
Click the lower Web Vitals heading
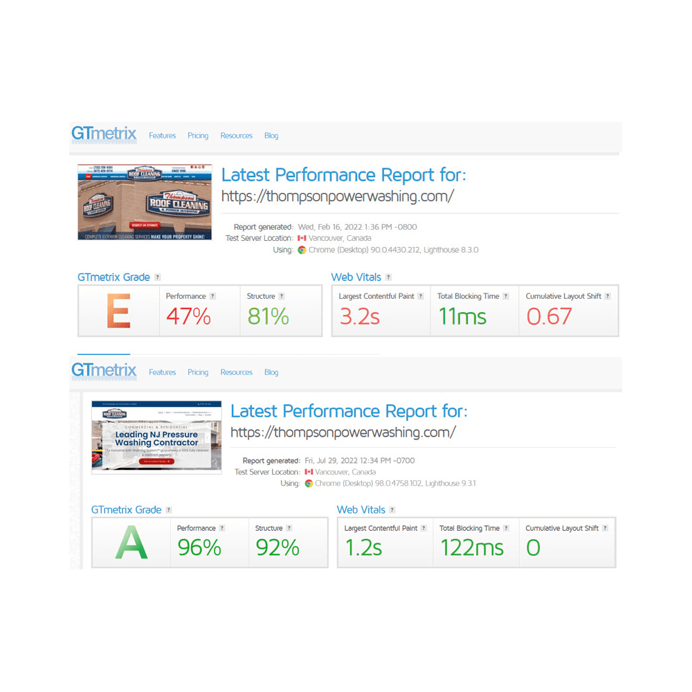tap(361, 510)
